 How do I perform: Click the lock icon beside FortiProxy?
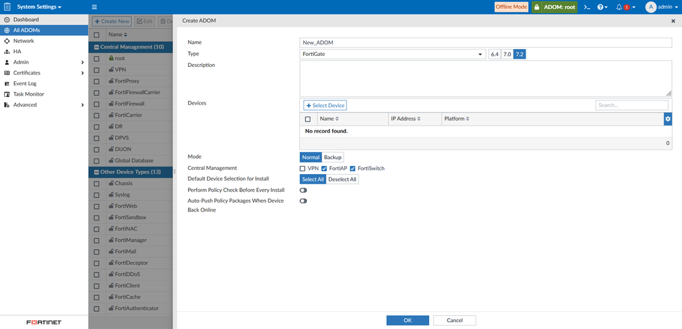tap(111, 81)
